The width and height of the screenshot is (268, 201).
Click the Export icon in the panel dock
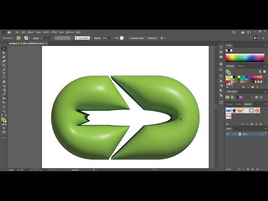(x=221, y=102)
